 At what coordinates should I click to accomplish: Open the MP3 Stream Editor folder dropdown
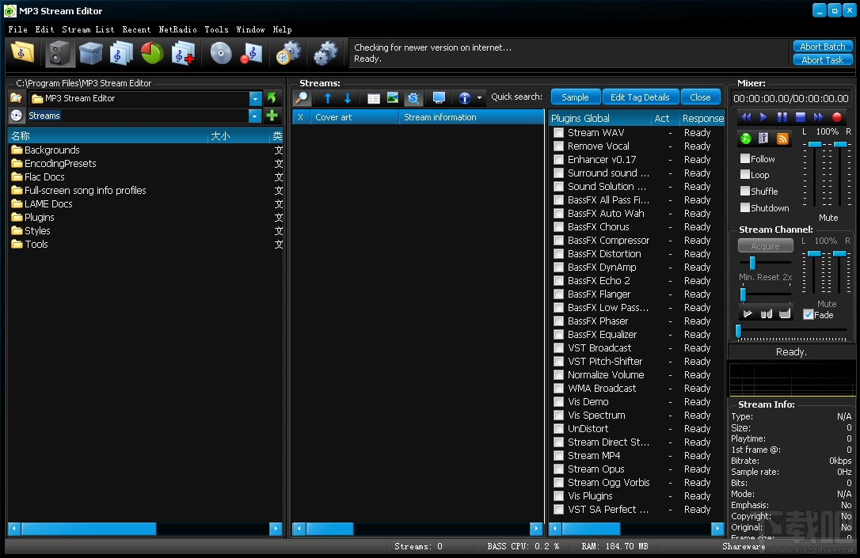(x=255, y=99)
